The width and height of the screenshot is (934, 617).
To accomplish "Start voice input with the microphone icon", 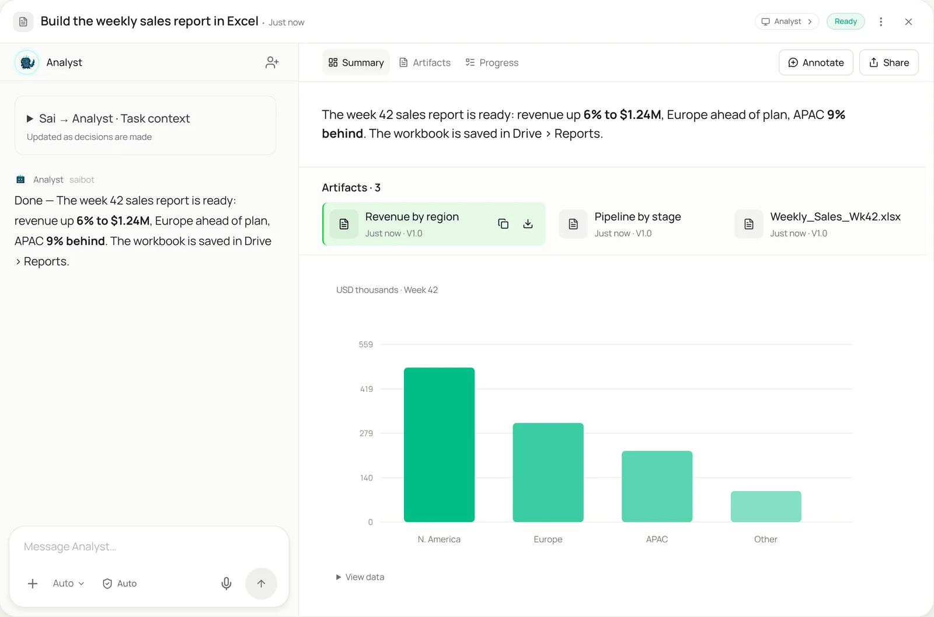I will [x=226, y=583].
